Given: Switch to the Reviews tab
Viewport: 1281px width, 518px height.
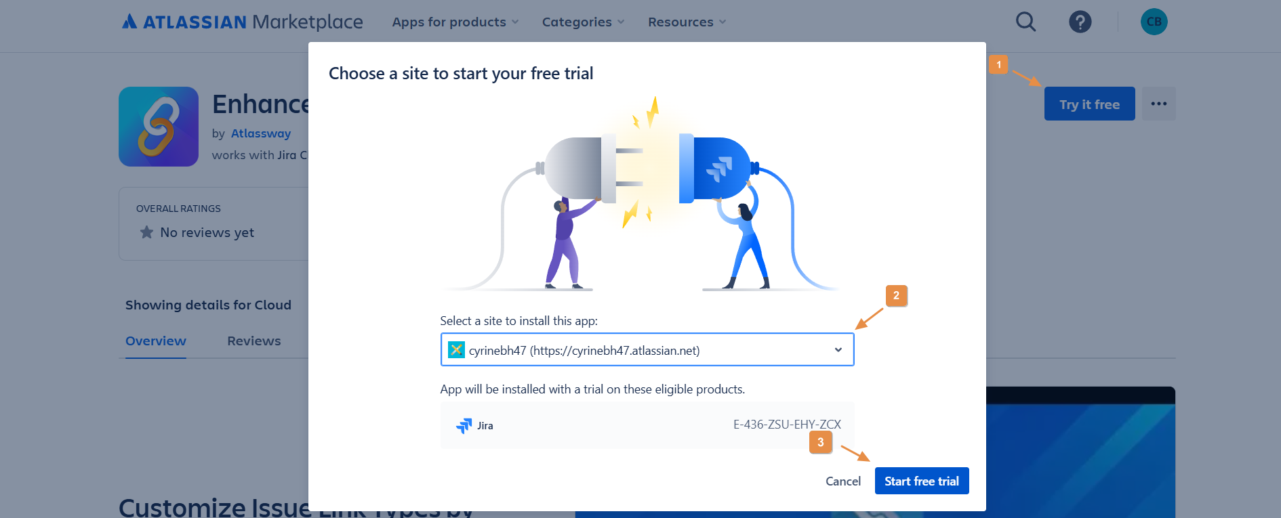Looking at the screenshot, I should coord(253,341).
